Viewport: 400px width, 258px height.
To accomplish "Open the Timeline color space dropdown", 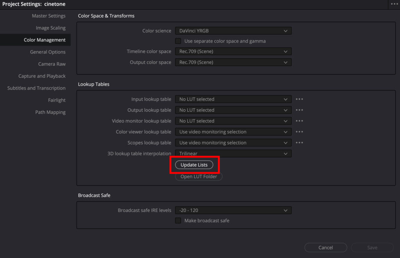I will (x=233, y=52).
